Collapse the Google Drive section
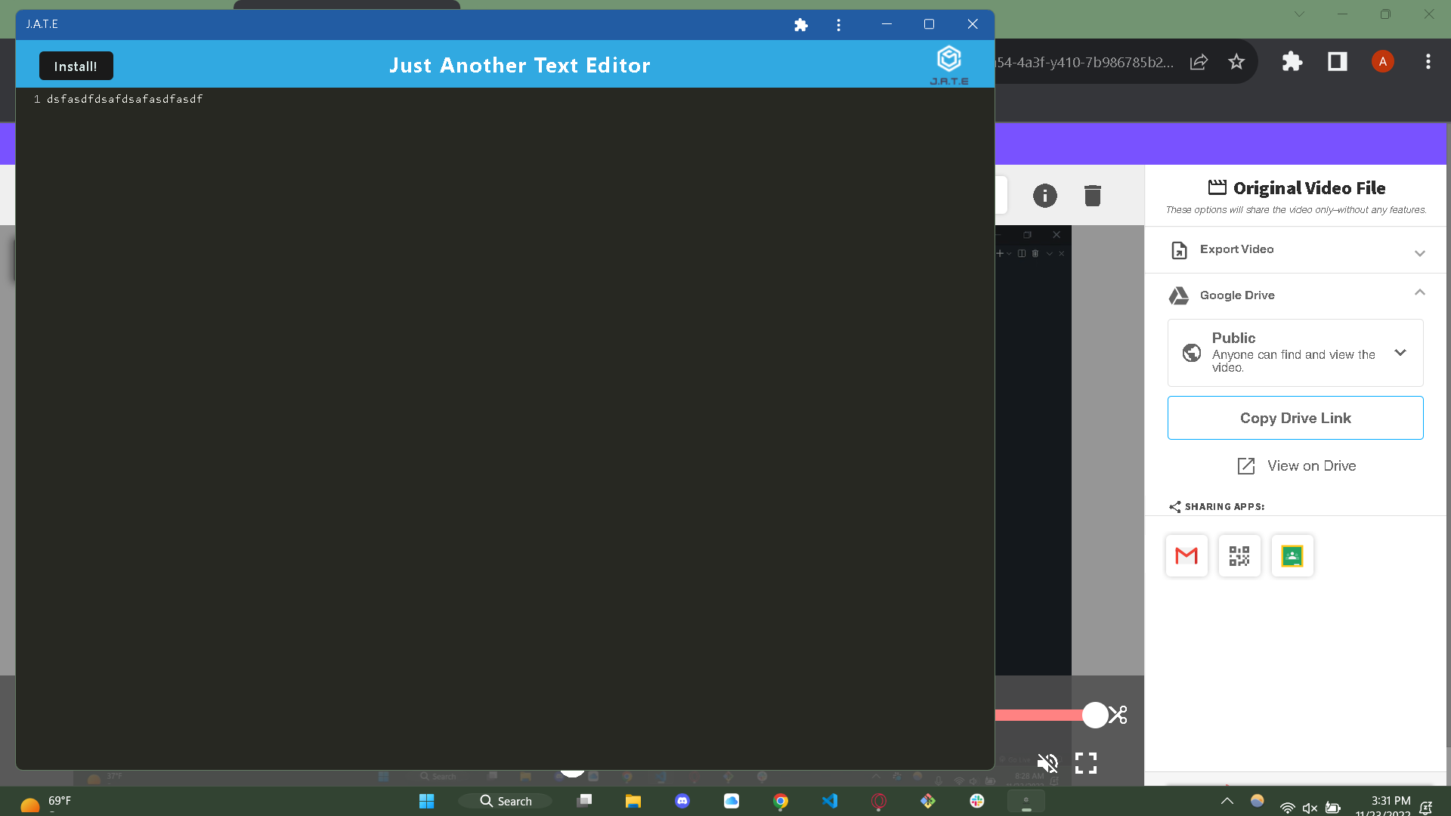The width and height of the screenshot is (1451, 816). click(1419, 292)
